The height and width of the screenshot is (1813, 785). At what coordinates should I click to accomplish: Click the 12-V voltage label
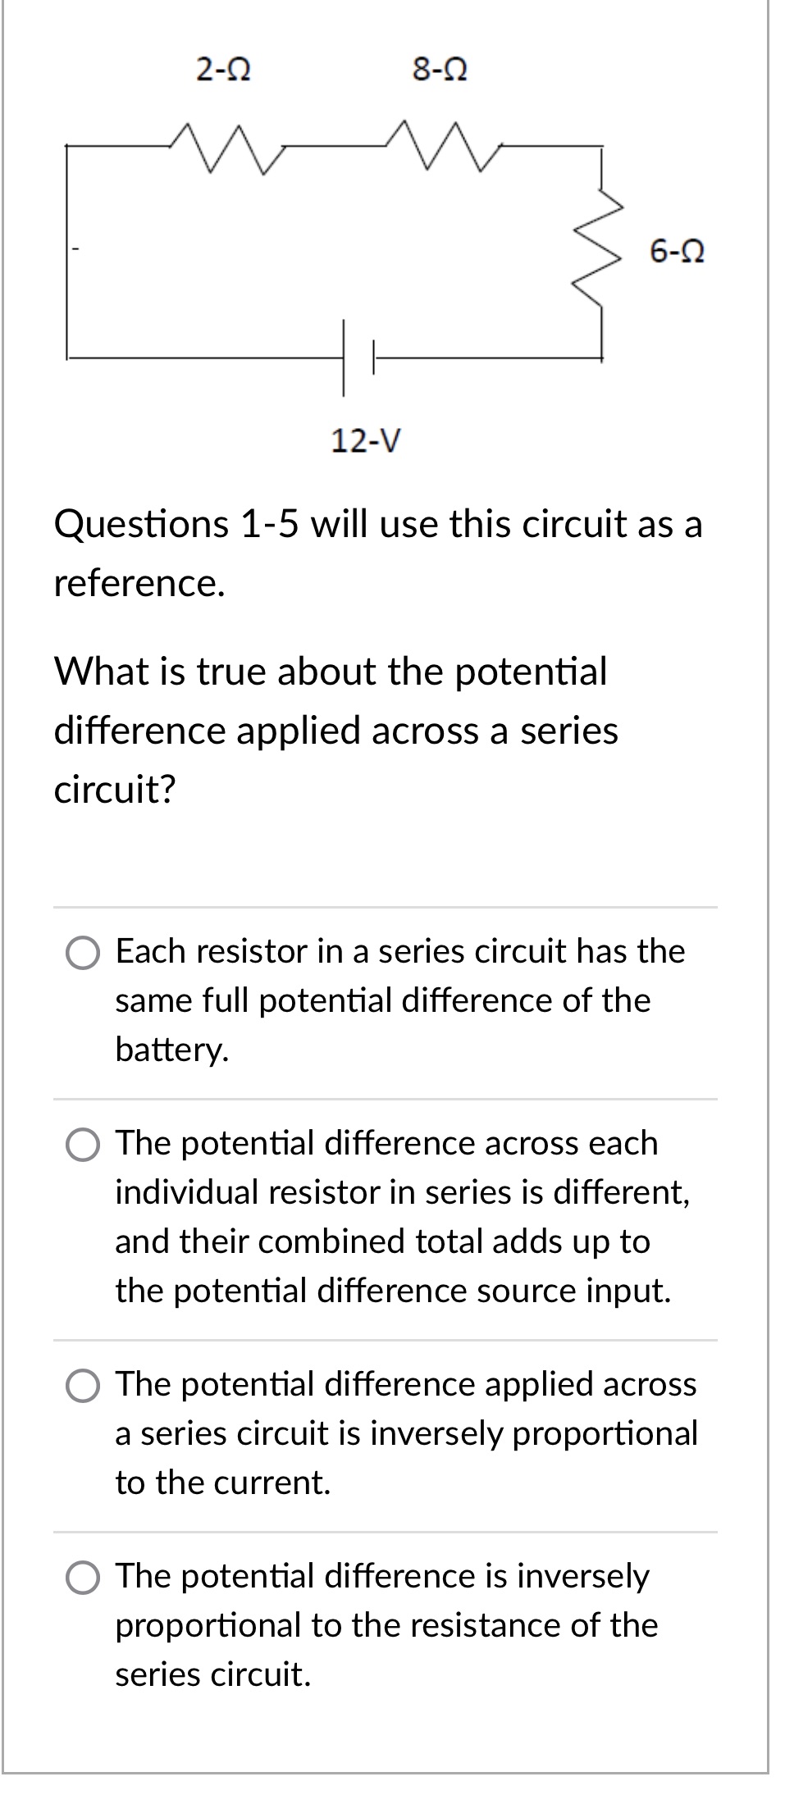click(365, 441)
